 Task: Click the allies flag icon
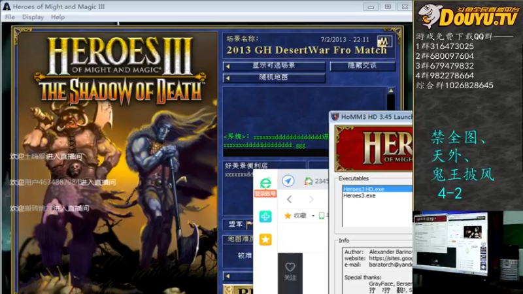[x=249, y=225]
